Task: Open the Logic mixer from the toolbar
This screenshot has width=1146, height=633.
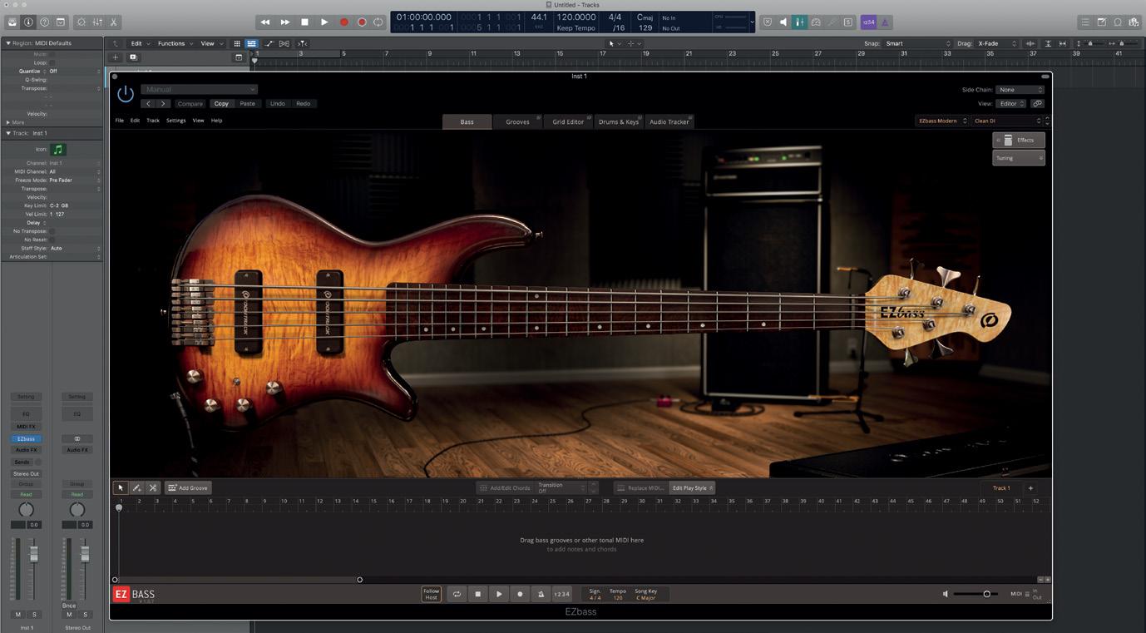Action: point(97,22)
